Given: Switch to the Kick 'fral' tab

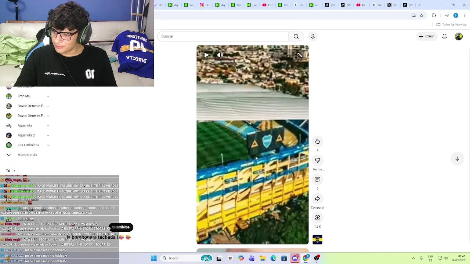Looking at the screenshot, I should (236, 5).
